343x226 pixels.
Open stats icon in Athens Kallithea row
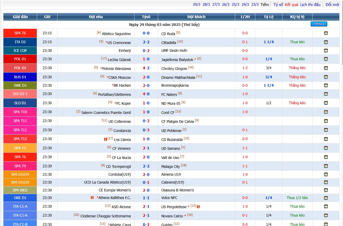326,198
